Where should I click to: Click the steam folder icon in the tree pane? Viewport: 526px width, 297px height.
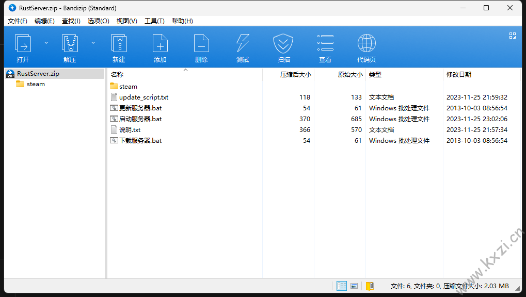pos(20,84)
